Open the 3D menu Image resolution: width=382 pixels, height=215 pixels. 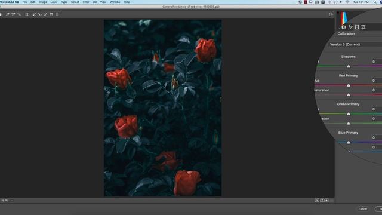point(95,2)
